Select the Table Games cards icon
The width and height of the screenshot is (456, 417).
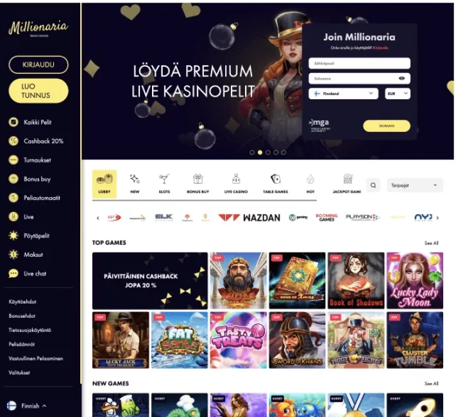click(x=275, y=179)
